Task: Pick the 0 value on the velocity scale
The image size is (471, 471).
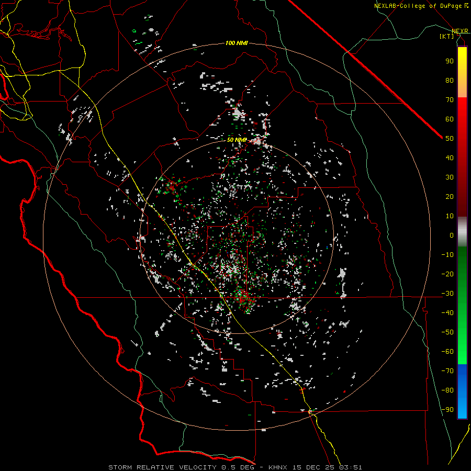Action: pyautogui.click(x=452, y=235)
